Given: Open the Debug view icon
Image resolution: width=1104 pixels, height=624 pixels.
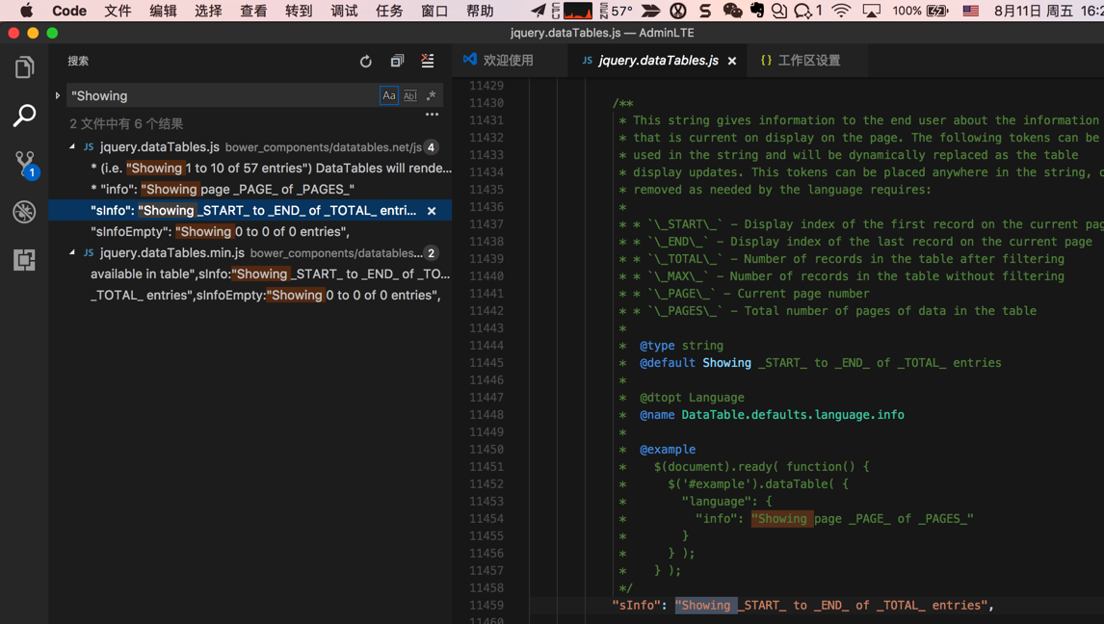Looking at the screenshot, I should point(24,212).
